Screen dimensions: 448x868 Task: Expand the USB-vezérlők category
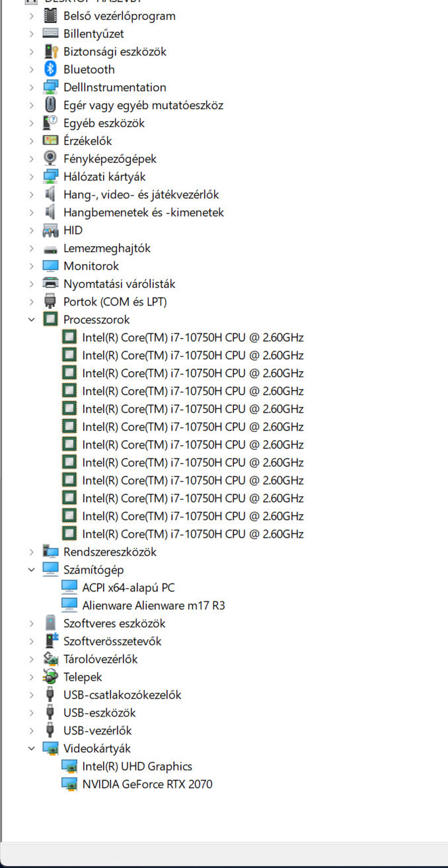point(31,730)
